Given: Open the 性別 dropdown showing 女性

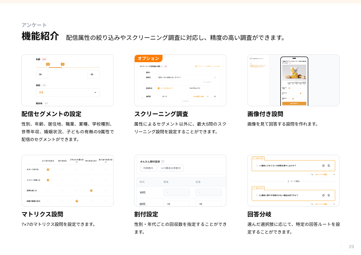Looking at the screenshot, I should (68, 92).
